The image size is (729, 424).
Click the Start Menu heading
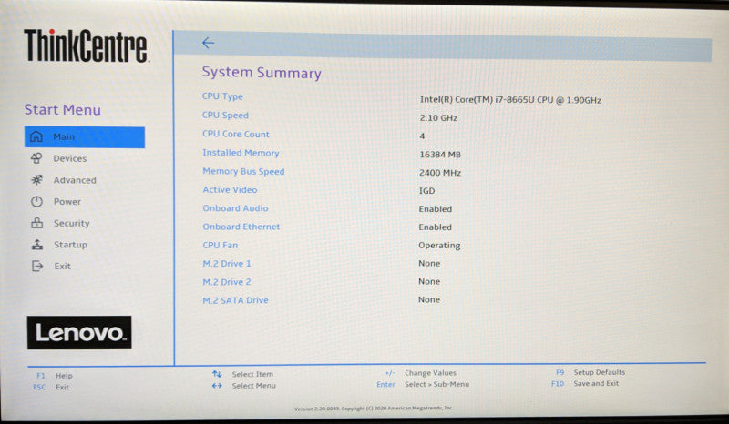tap(62, 109)
